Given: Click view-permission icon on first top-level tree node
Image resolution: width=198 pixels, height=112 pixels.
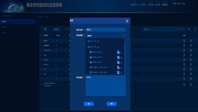Looking at the screenshot, I should 95,41.
